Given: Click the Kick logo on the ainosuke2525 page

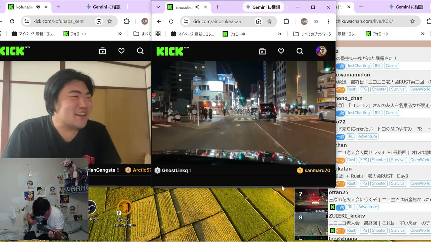Looking at the screenshot, I should pos(173,51).
